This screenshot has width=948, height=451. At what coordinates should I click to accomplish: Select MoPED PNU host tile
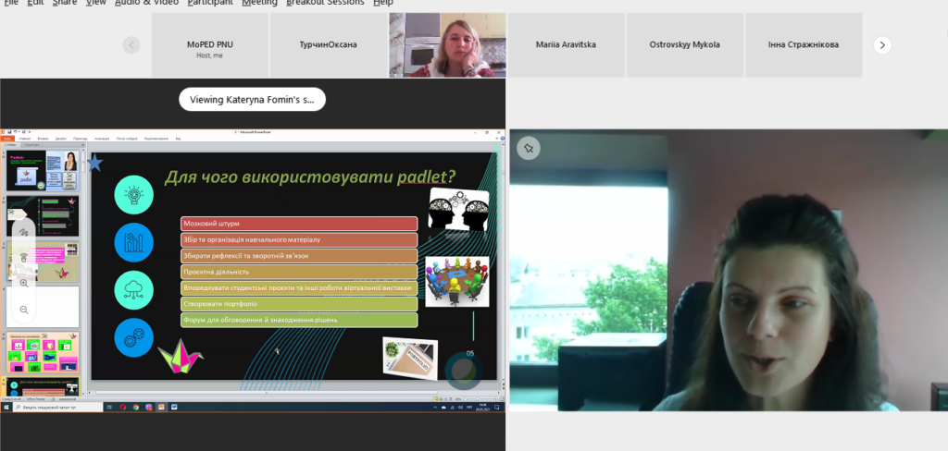[x=210, y=44]
